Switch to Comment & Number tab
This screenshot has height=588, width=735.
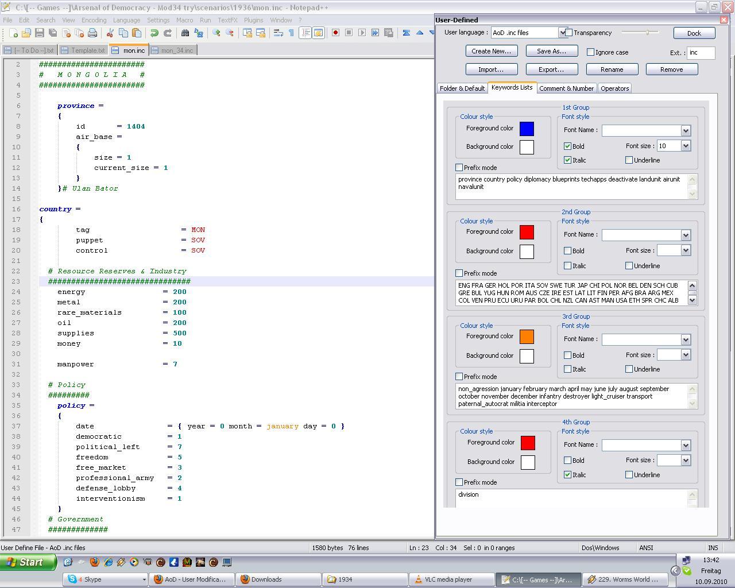tap(566, 88)
